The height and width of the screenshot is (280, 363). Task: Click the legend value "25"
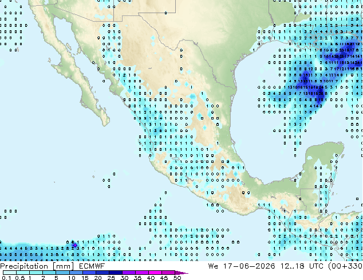click(x=111, y=278)
